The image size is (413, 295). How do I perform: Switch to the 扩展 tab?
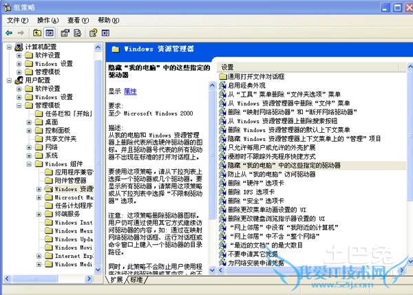click(x=116, y=279)
